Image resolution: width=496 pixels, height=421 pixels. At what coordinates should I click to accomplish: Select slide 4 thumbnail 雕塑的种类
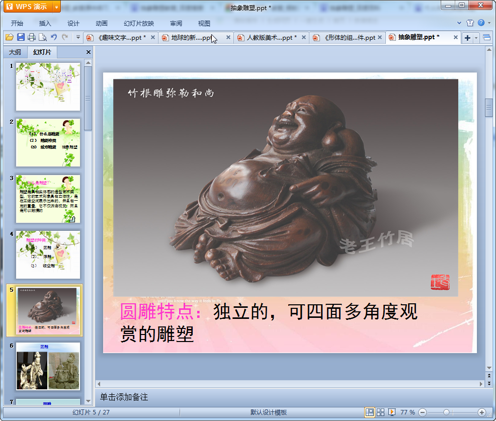point(48,255)
